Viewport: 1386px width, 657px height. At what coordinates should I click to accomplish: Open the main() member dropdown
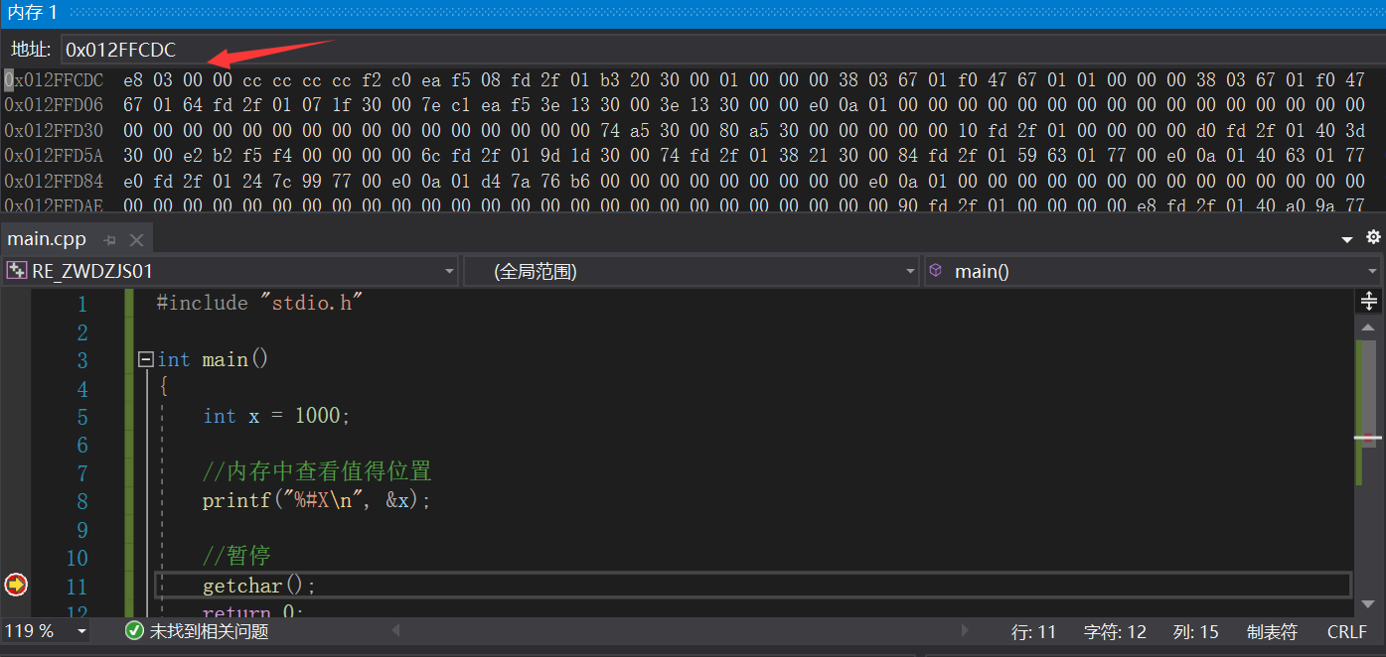point(1154,271)
